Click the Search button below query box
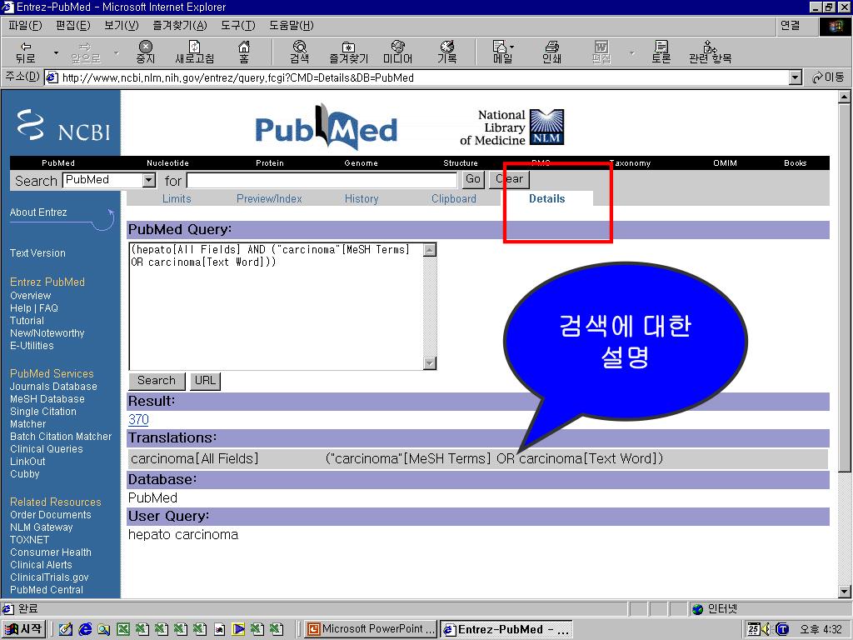 [x=157, y=380]
